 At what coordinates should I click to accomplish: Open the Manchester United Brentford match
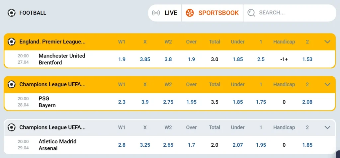[x=62, y=59]
